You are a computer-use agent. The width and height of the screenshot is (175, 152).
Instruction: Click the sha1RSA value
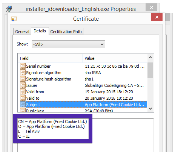pyautogui.click(x=93, y=73)
